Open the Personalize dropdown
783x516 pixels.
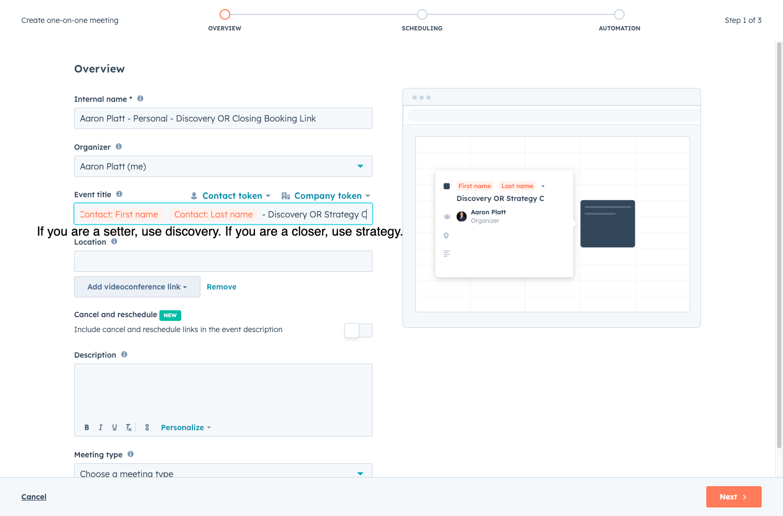[186, 428]
